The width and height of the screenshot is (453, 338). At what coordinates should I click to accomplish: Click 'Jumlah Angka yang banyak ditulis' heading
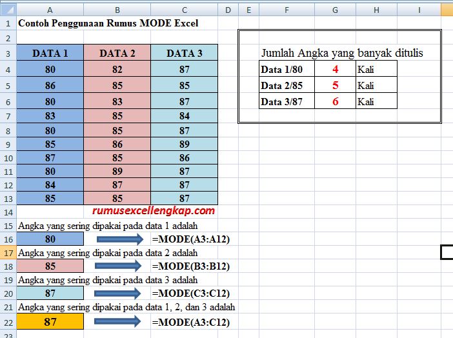[x=342, y=53]
